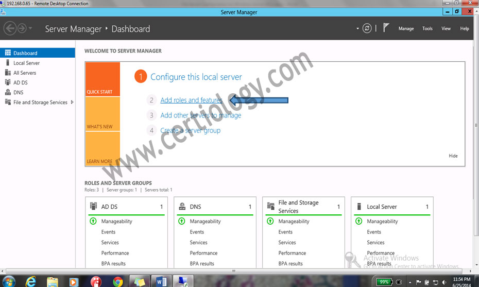Switch to Remote Desktop taskbar icon
479x287 pixels.
(x=183, y=281)
